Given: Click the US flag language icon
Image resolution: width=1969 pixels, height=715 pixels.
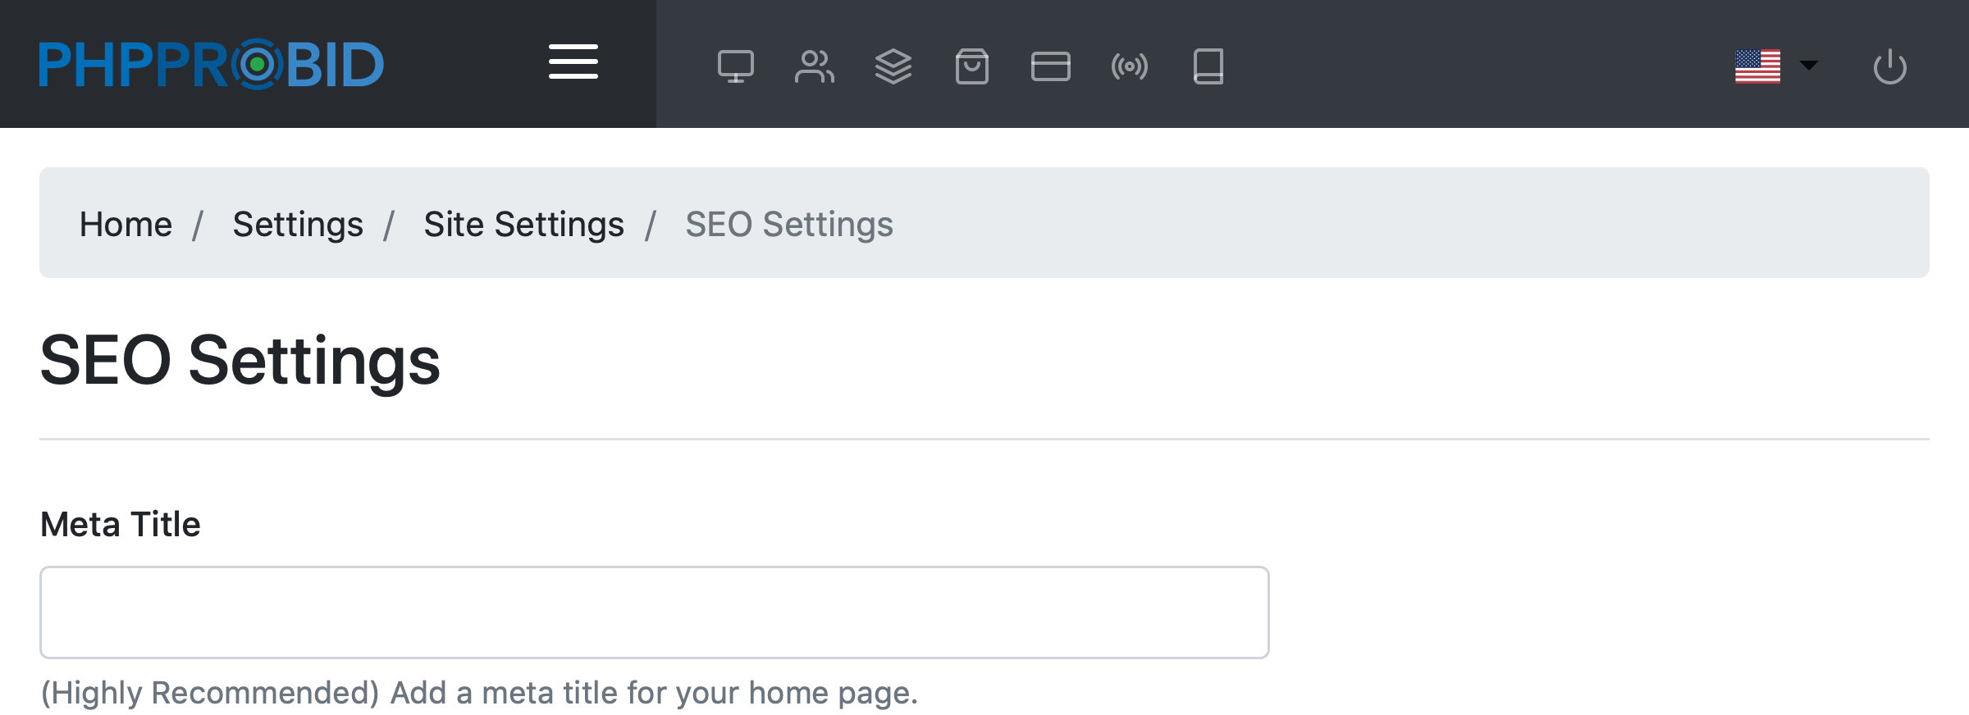Looking at the screenshot, I should point(1757,66).
